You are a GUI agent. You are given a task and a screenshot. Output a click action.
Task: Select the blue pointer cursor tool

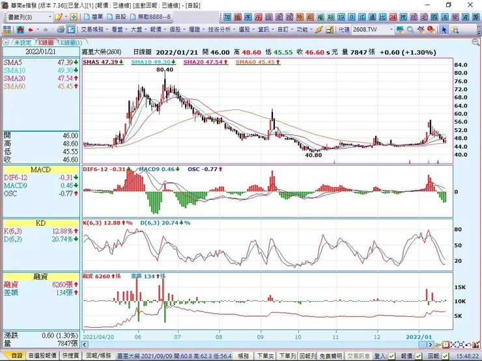pyautogui.click(x=444, y=30)
